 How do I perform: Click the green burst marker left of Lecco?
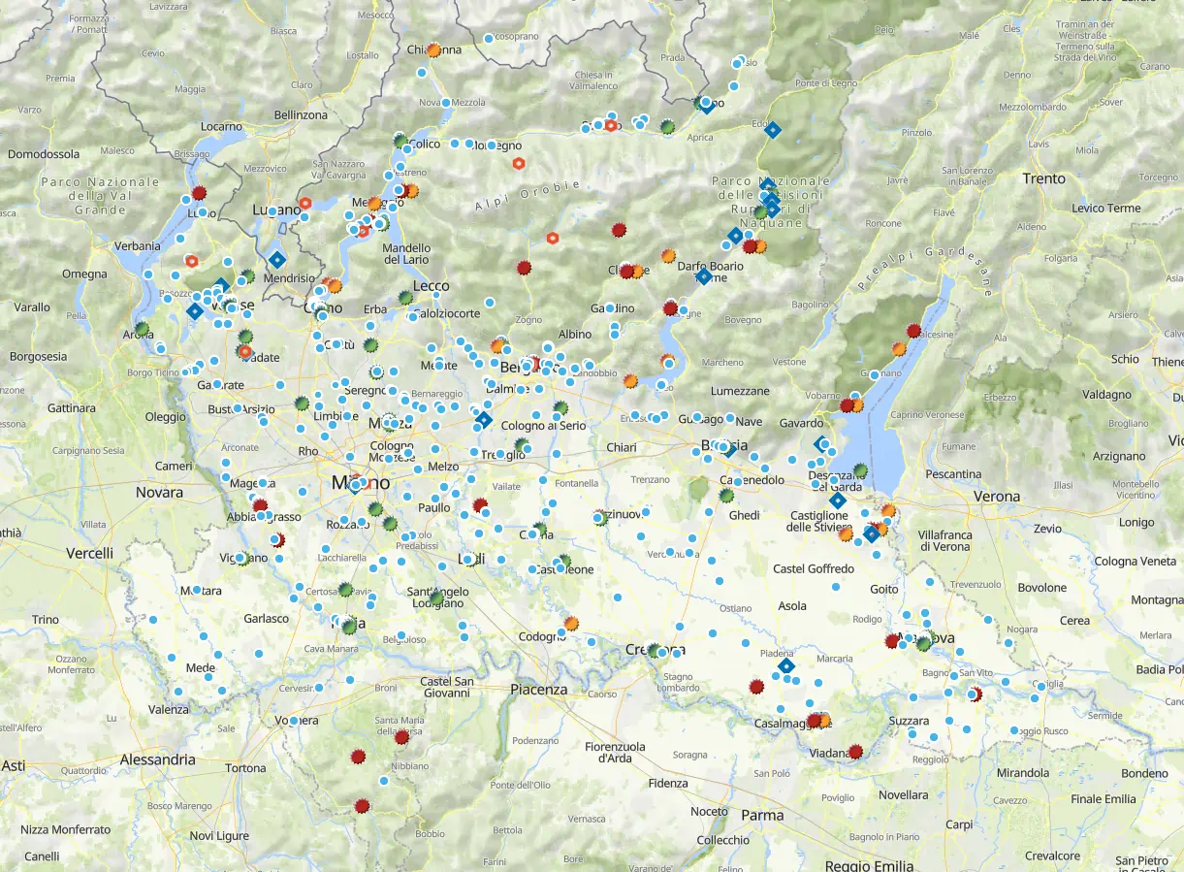405,298
